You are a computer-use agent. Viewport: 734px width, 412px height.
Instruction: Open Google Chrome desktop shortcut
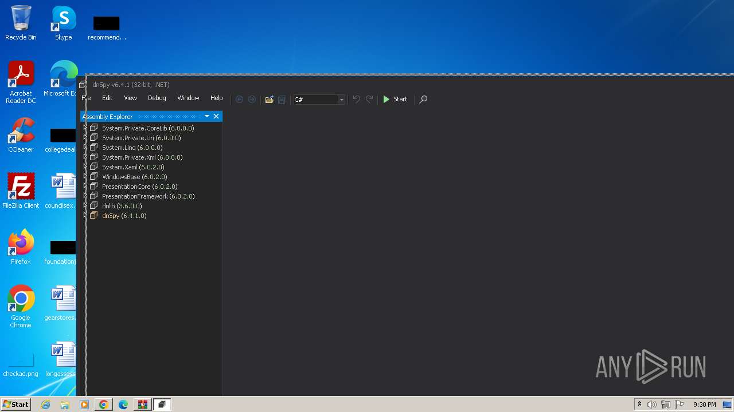(x=21, y=306)
